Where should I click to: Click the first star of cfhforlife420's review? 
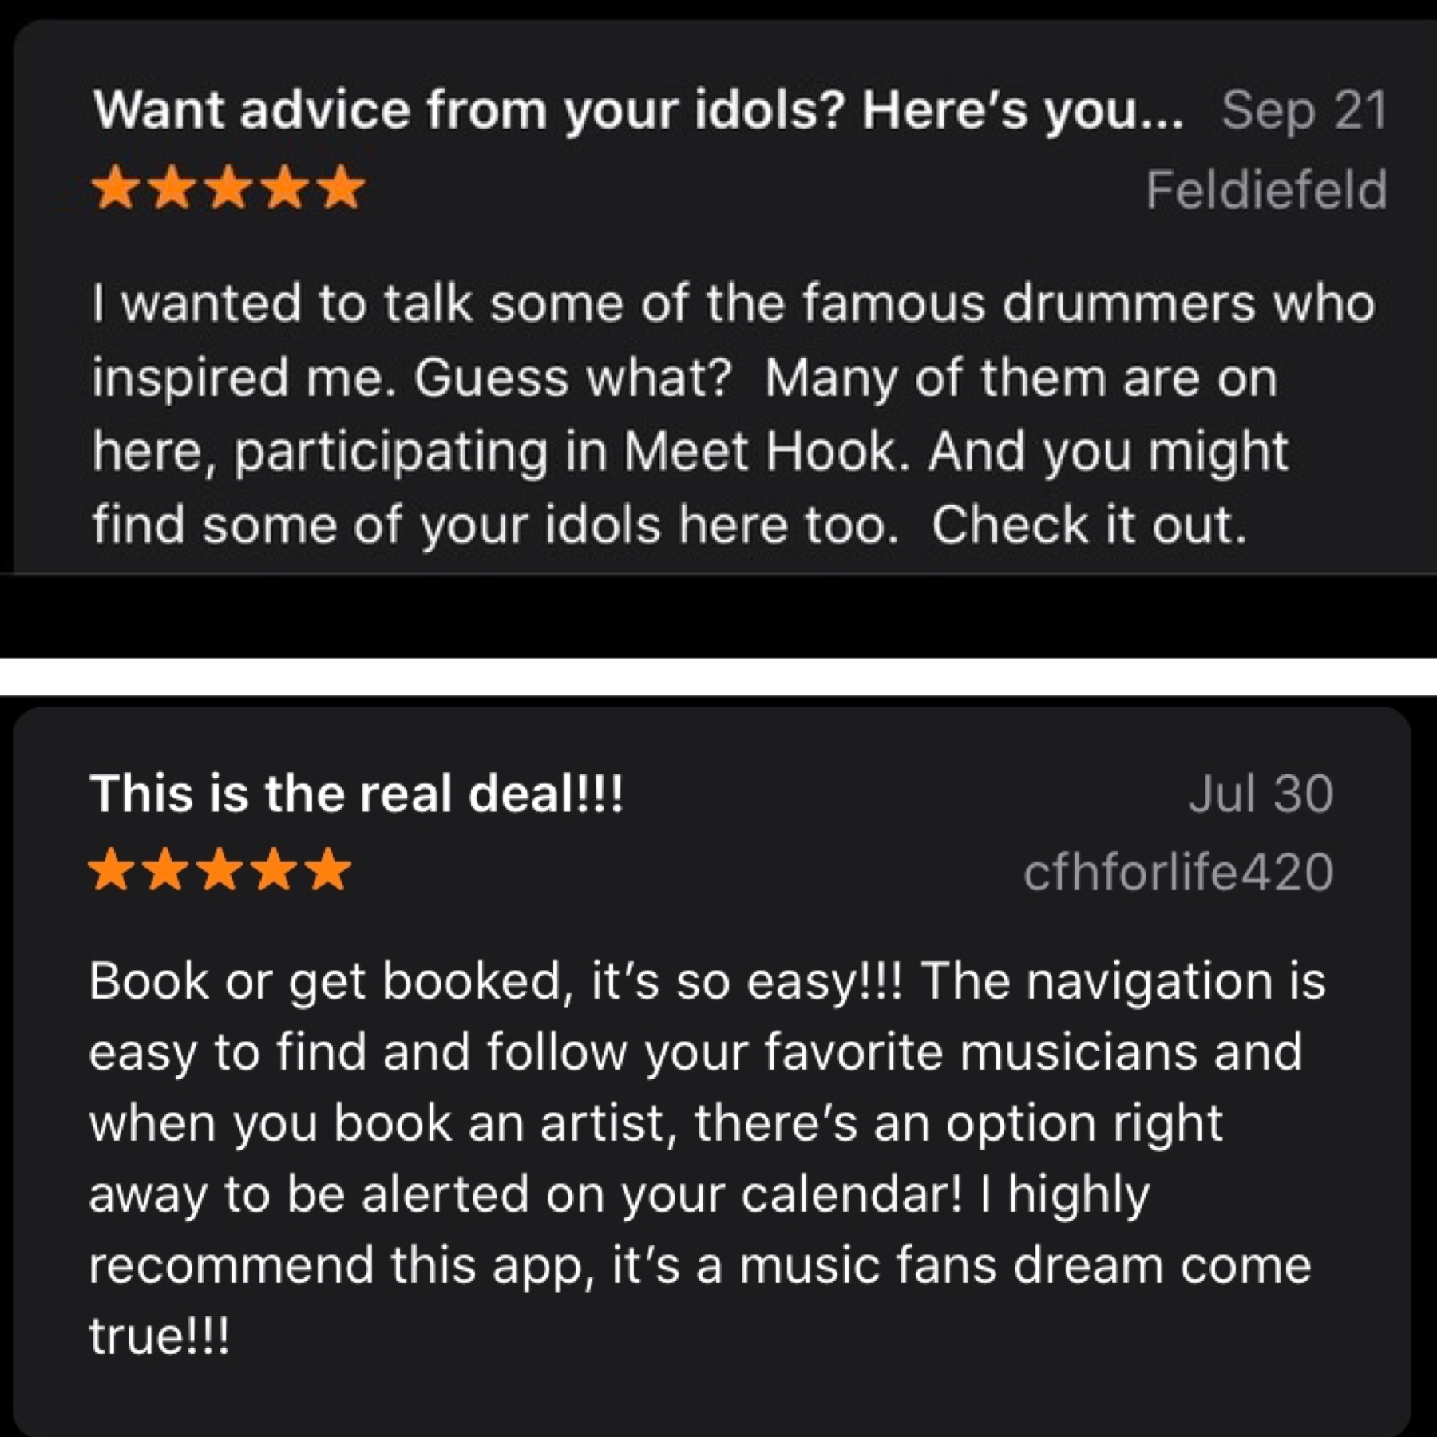pos(111,870)
